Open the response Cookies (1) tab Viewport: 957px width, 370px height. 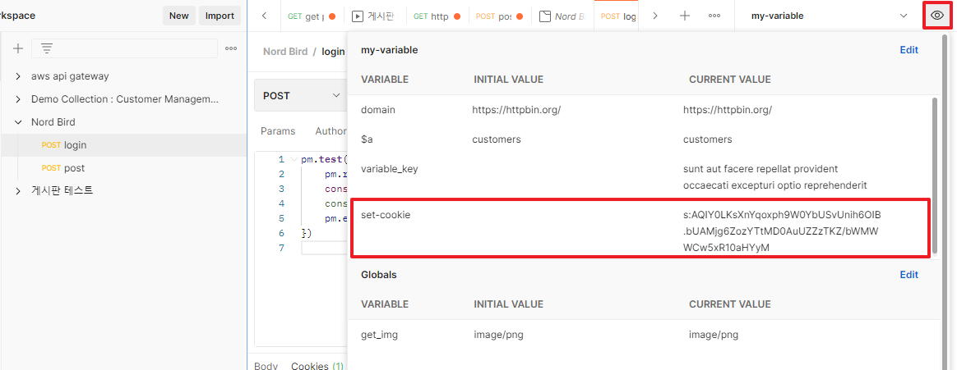point(317,366)
